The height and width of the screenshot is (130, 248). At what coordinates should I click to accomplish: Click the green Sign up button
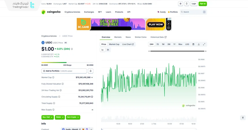click(203, 4)
